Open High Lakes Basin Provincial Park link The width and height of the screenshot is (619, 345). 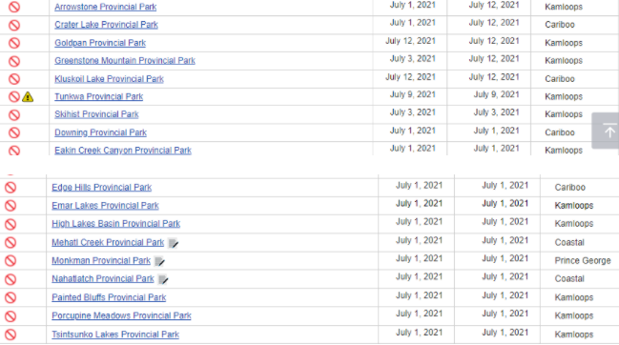[116, 224]
